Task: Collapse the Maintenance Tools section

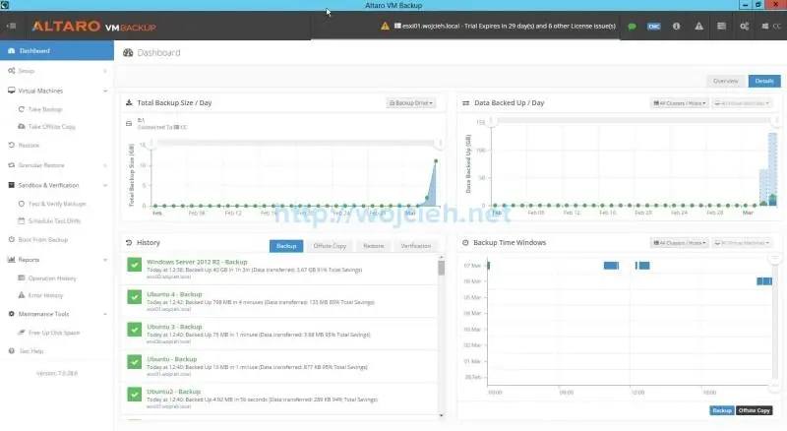Action: tap(57, 314)
